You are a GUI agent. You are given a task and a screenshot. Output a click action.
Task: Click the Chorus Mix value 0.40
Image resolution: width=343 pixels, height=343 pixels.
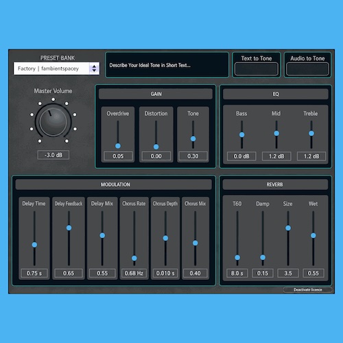(x=195, y=273)
